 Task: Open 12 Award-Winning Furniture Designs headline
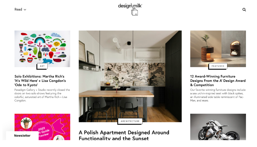pos(218,81)
